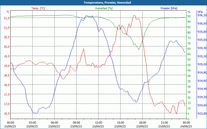This screenshot has height=129, width=207.
Task: Click the 00:00 24/09/23 time label
Action: [x=186, y=125]
